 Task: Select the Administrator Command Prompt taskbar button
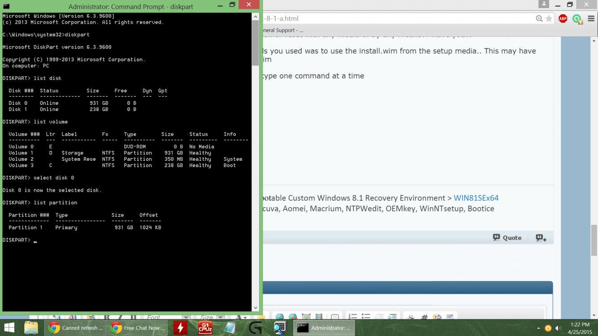pyautogui.click(x=324, y=328)
